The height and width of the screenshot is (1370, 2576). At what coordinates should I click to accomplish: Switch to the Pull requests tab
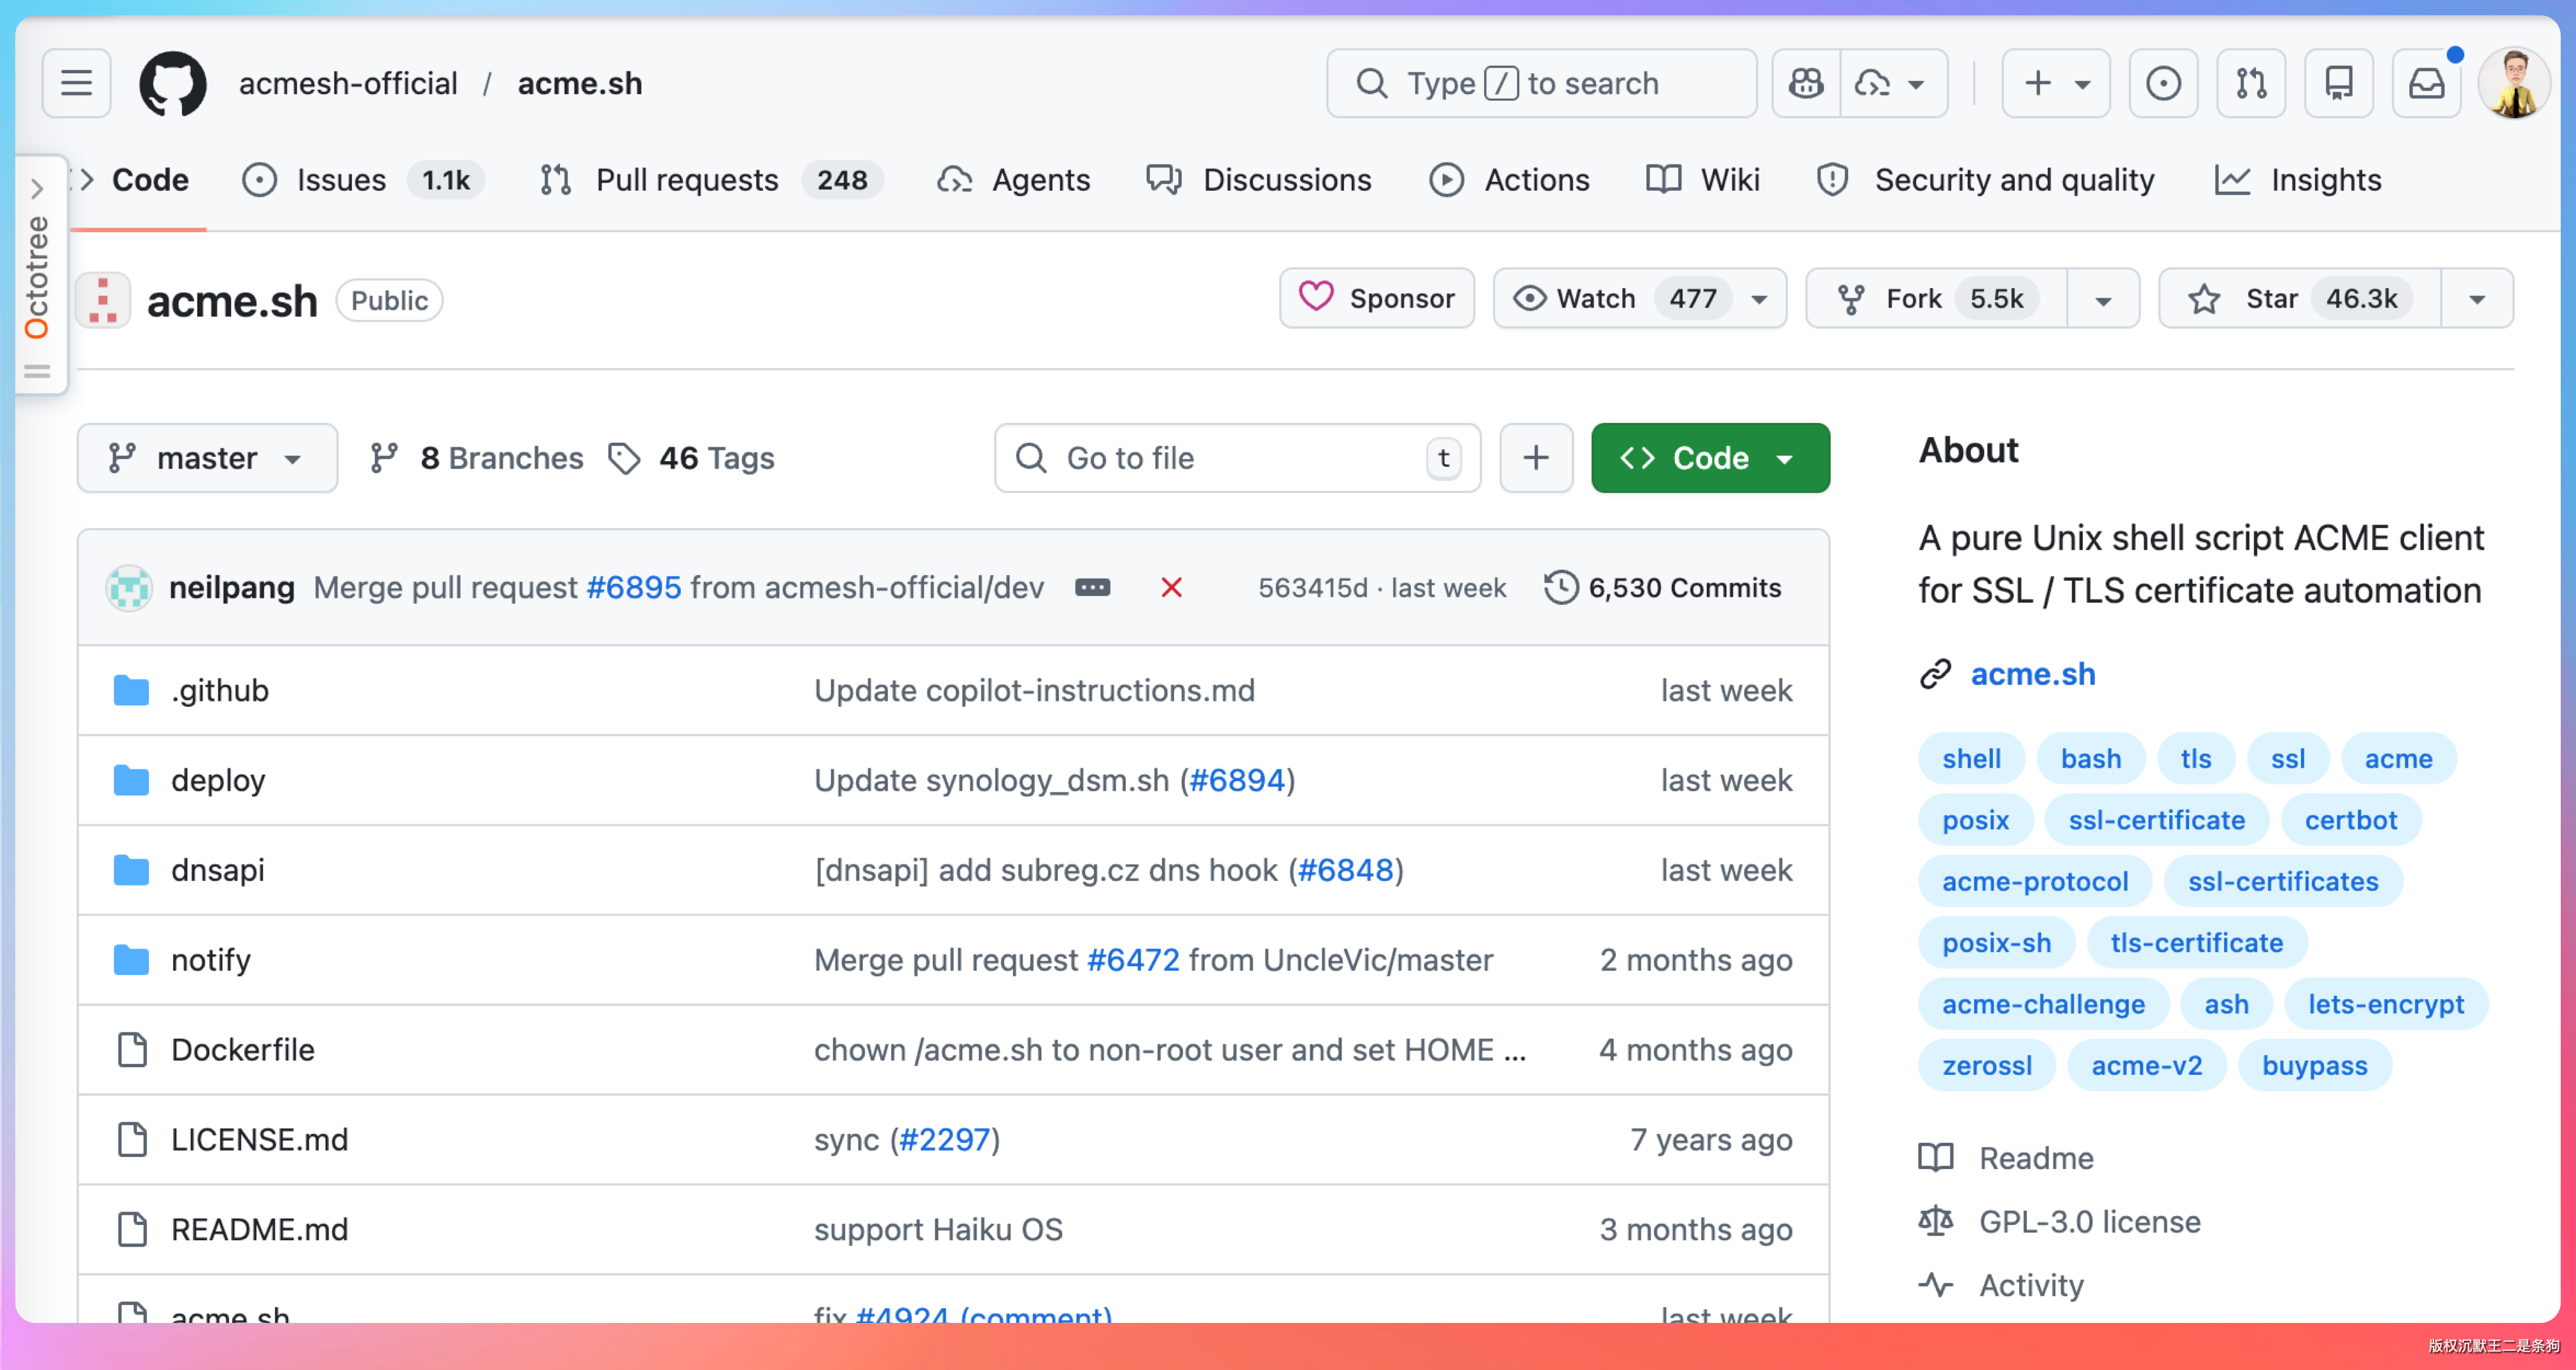[686, 180]
